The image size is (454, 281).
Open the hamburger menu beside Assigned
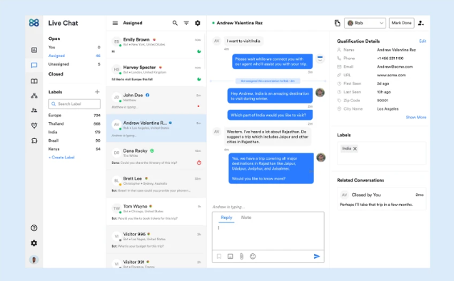[x=115, y=23]
